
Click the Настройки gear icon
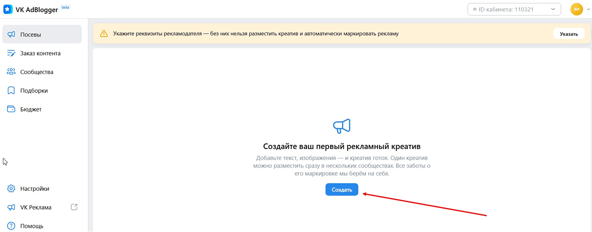pyautogui.click(x=11, y=188)
